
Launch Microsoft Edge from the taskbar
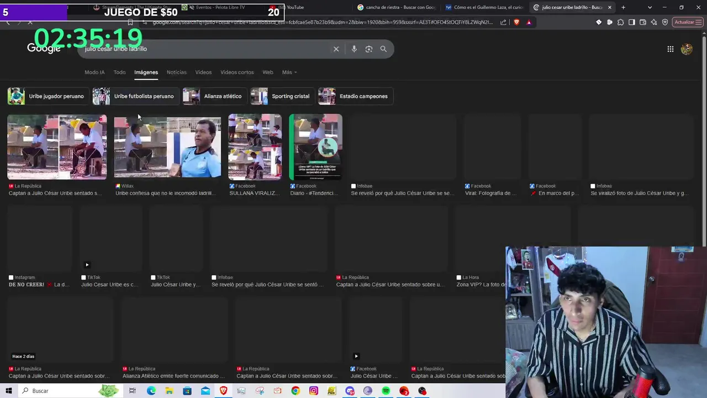(151, 391)
